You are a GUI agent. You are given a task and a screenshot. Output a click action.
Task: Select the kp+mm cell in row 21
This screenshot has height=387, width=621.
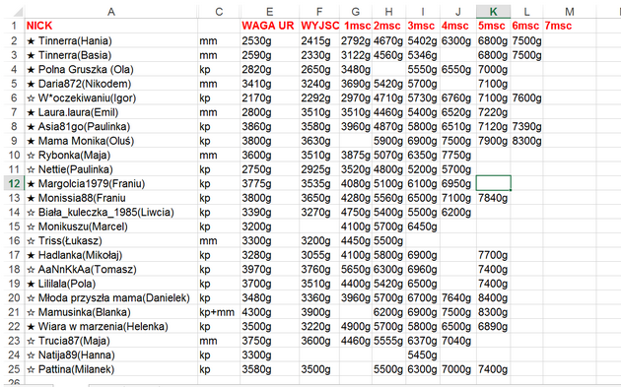[x=219, y=312]
